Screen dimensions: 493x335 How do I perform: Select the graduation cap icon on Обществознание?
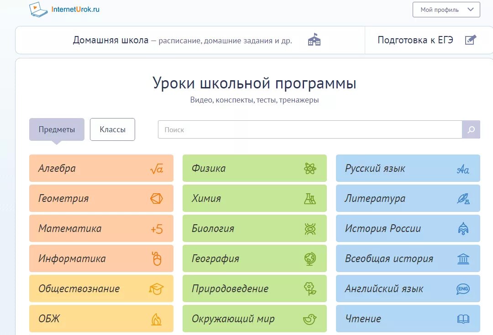[x=157, y=289]
